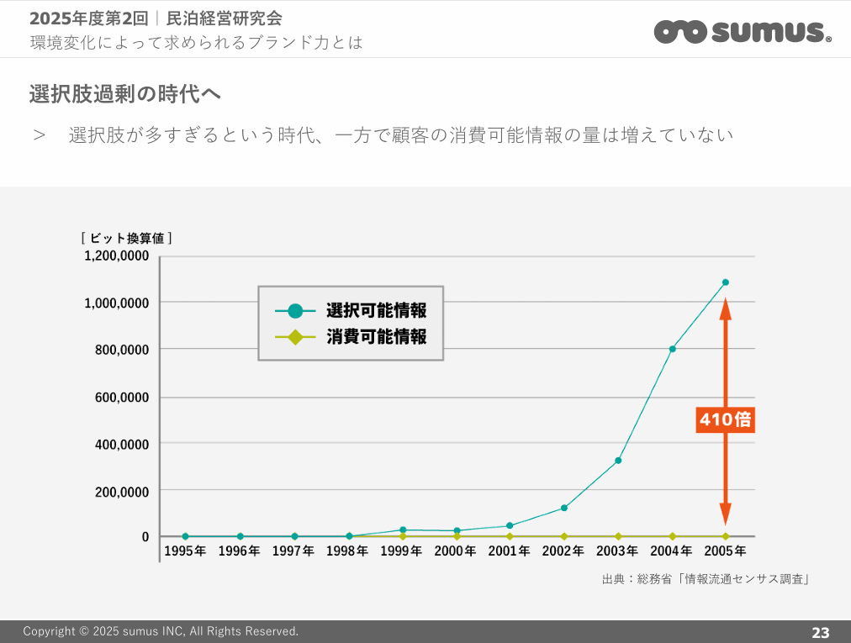Viewport: 851px width, 643px height.
Task: Click the 出典 source citation text
Action: coord(706,579)
